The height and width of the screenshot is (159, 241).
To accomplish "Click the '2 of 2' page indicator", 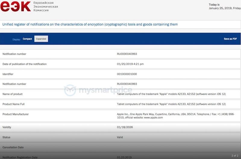I will coord(235,156).
